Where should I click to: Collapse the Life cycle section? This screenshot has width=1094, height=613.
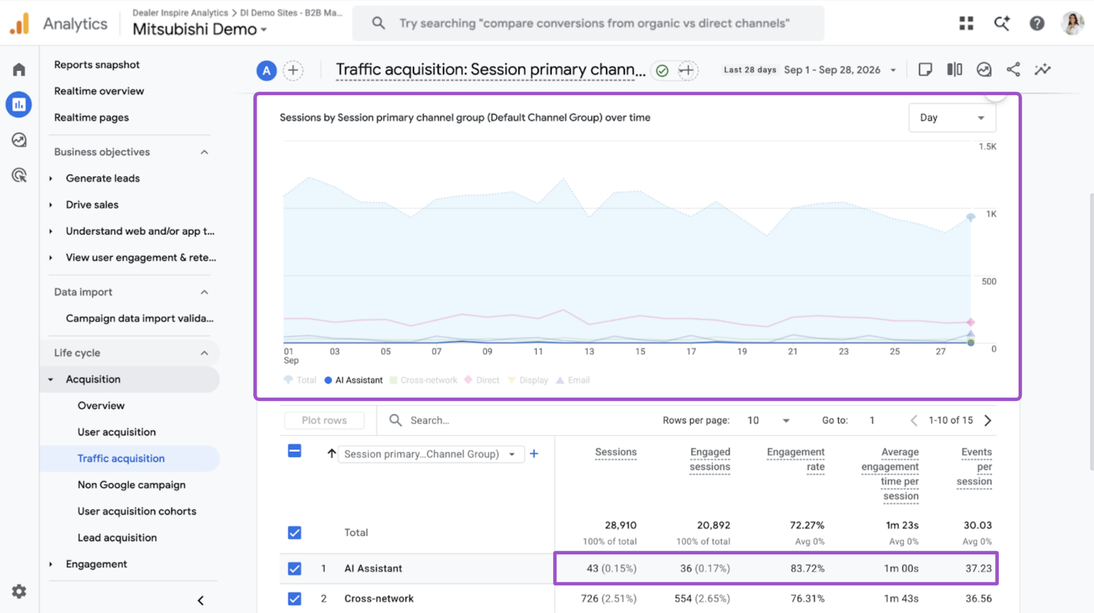[x=204, y=353]
